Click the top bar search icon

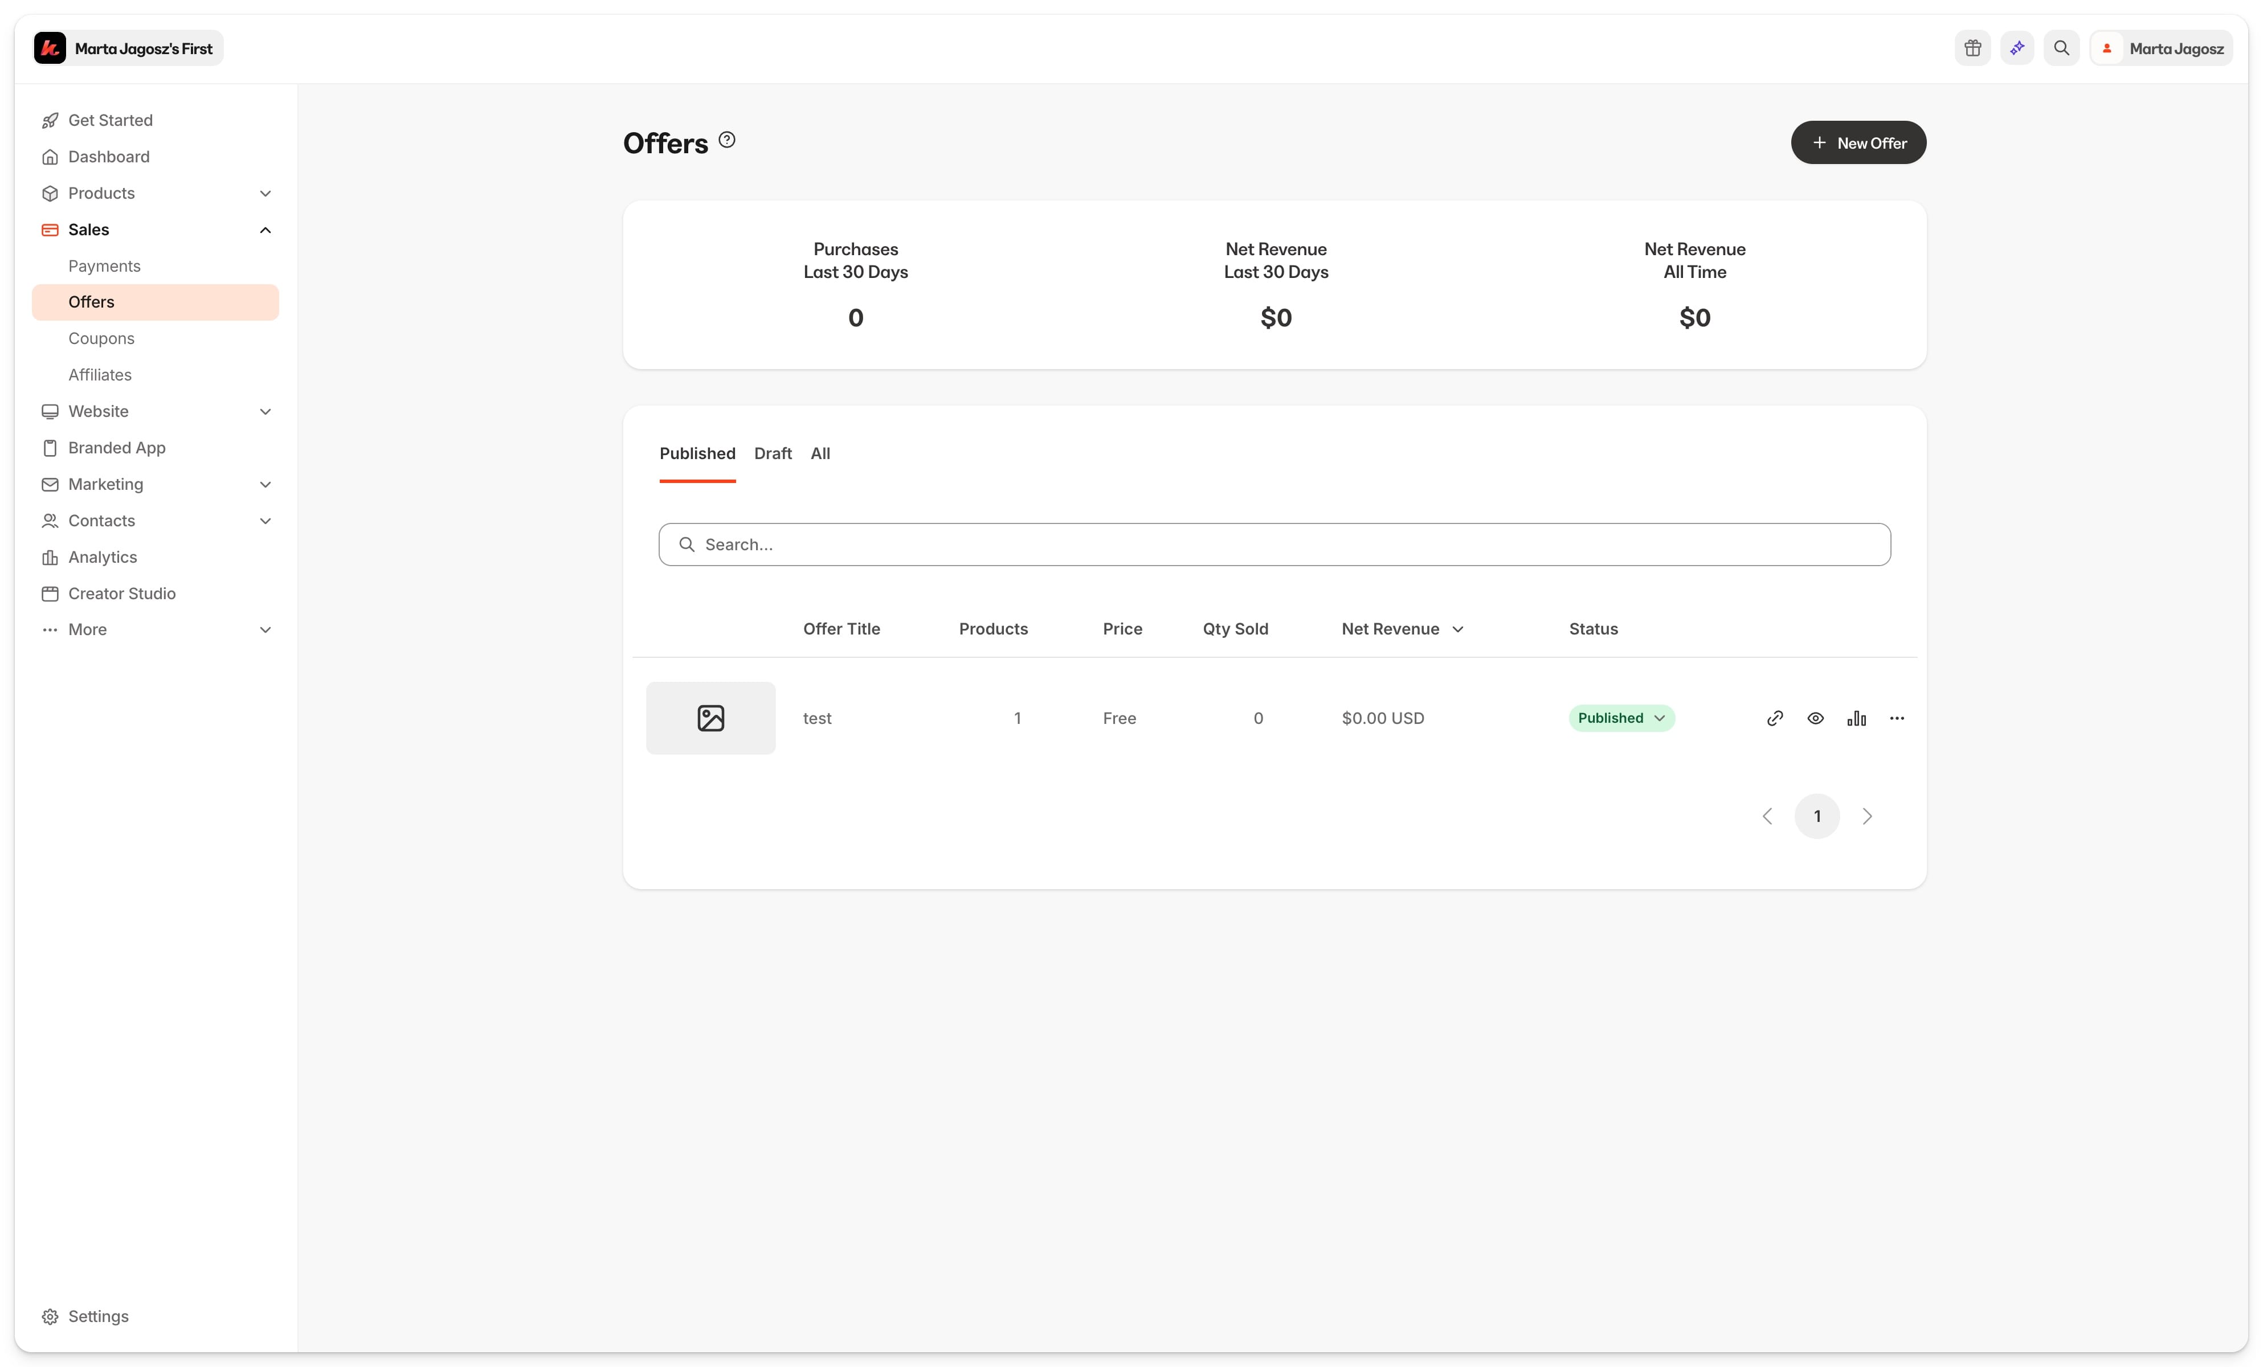(x=2061, y=48)
